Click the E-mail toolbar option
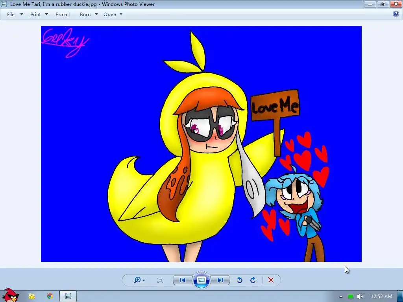This screenshot has width=403, height=302. pyautogui.click(x=63, y=15)
